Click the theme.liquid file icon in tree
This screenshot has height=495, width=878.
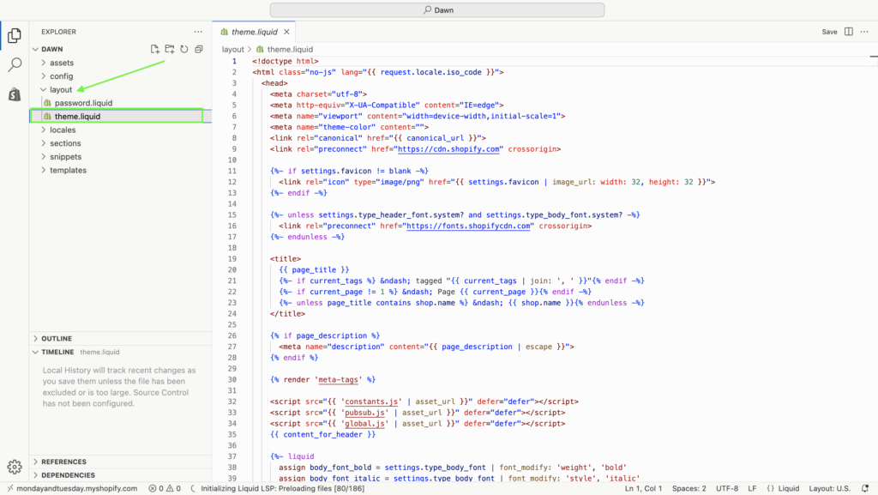tap(48, 117)
